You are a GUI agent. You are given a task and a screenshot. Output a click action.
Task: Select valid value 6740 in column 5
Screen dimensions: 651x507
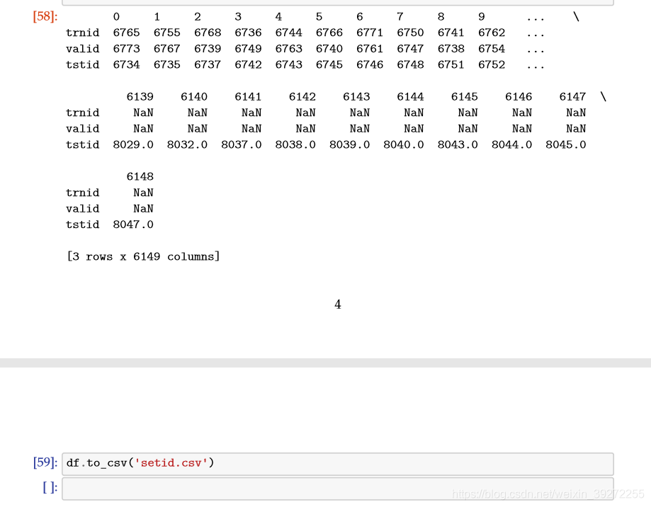click(x=329, y=49)
